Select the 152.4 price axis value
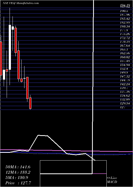Image resolution: width=133 pixels, height=187 pixels. coord(124,69)
